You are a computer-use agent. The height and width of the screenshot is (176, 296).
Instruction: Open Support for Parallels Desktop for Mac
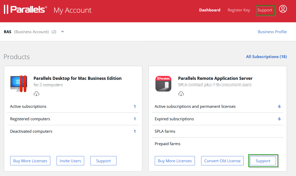(x=103, y=161)
